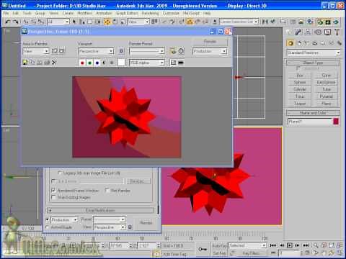The image size is (346, 259).
Task: Click the Undo arrow in main toolbar
Action: click(8, 22)
